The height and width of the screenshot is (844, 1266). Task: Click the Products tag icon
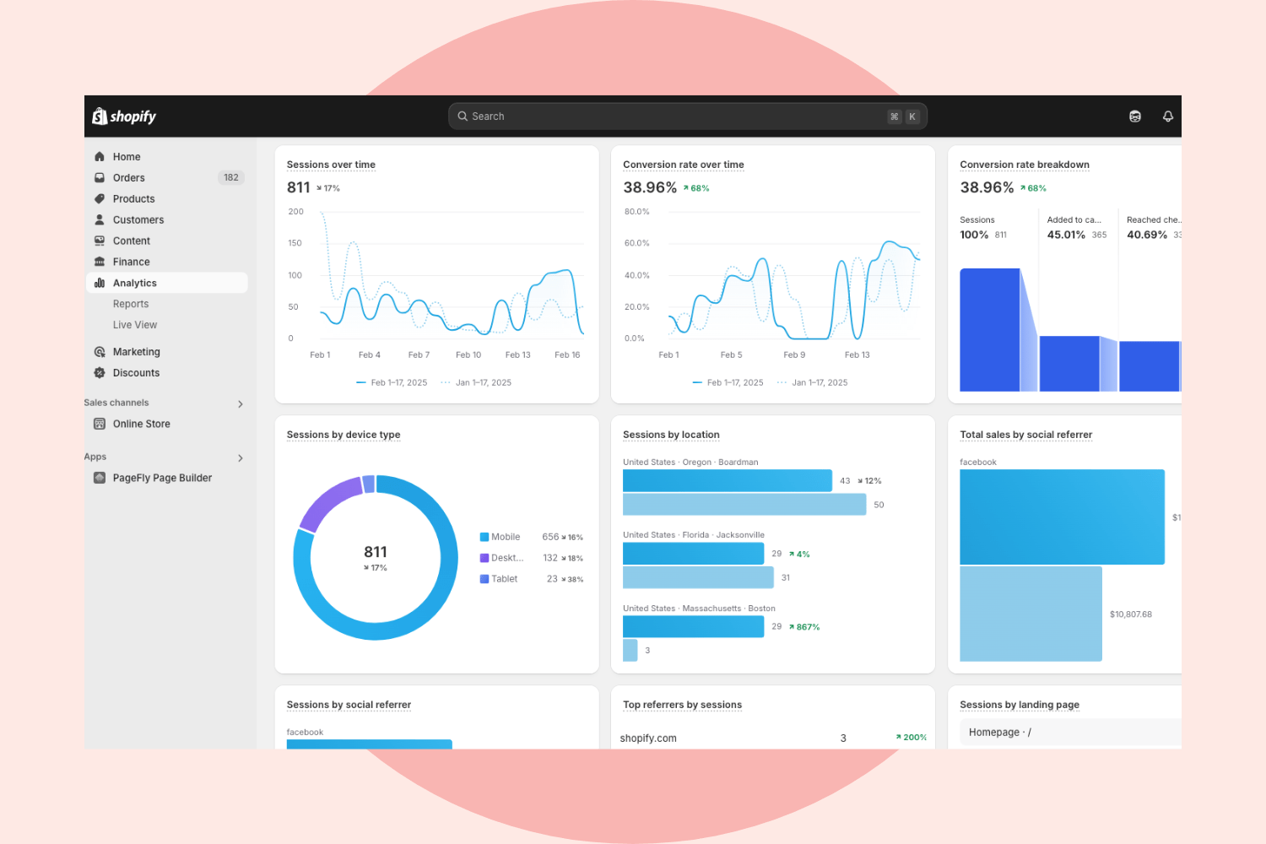(100, 198)
